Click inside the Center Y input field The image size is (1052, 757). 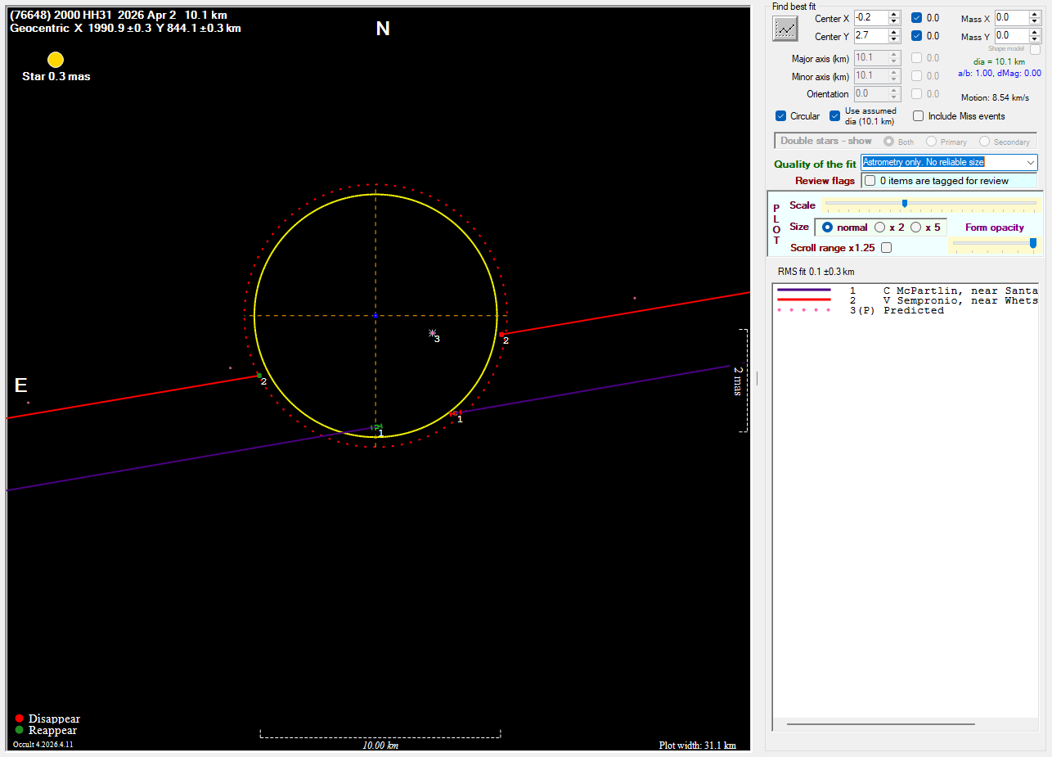click(870, 36)
